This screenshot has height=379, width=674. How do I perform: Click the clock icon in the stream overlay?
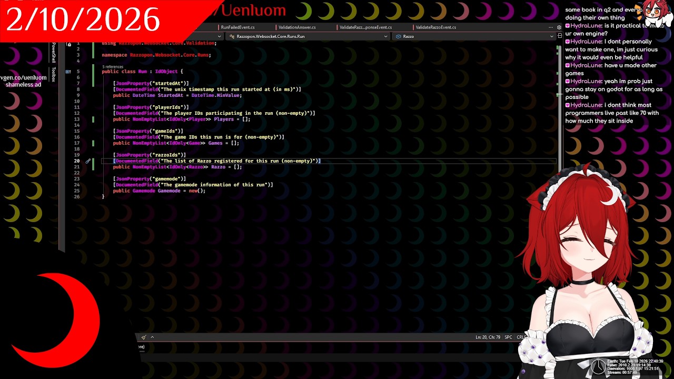coord(598,366)
